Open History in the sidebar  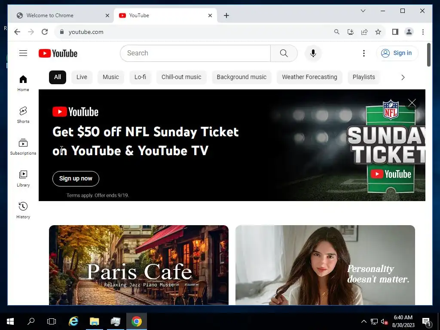23,210
